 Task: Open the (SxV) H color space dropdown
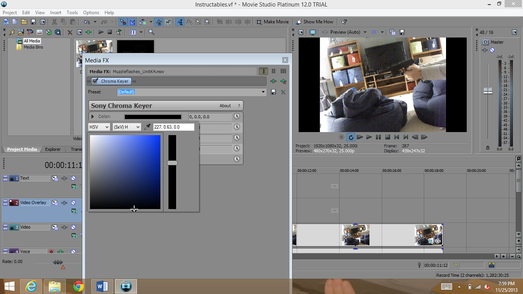127,127
